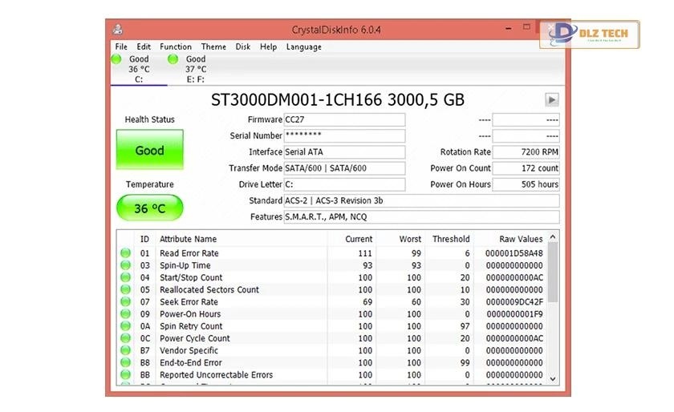
Task: Minimize the CrystalDiskInfo window
Action: pos(509,28)
